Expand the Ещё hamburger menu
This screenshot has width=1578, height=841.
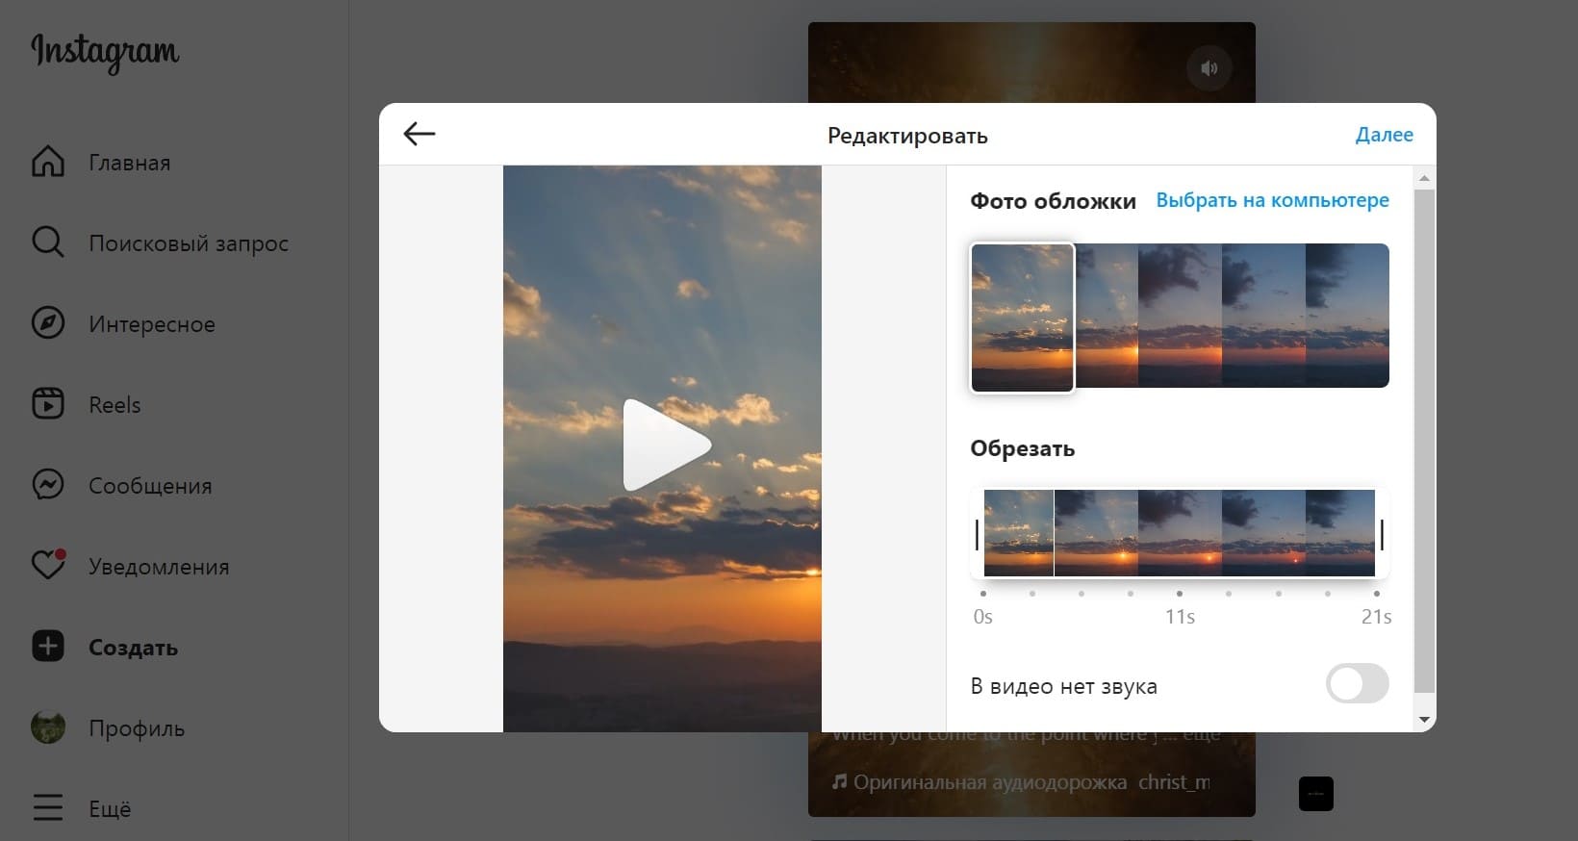[48, 807]
